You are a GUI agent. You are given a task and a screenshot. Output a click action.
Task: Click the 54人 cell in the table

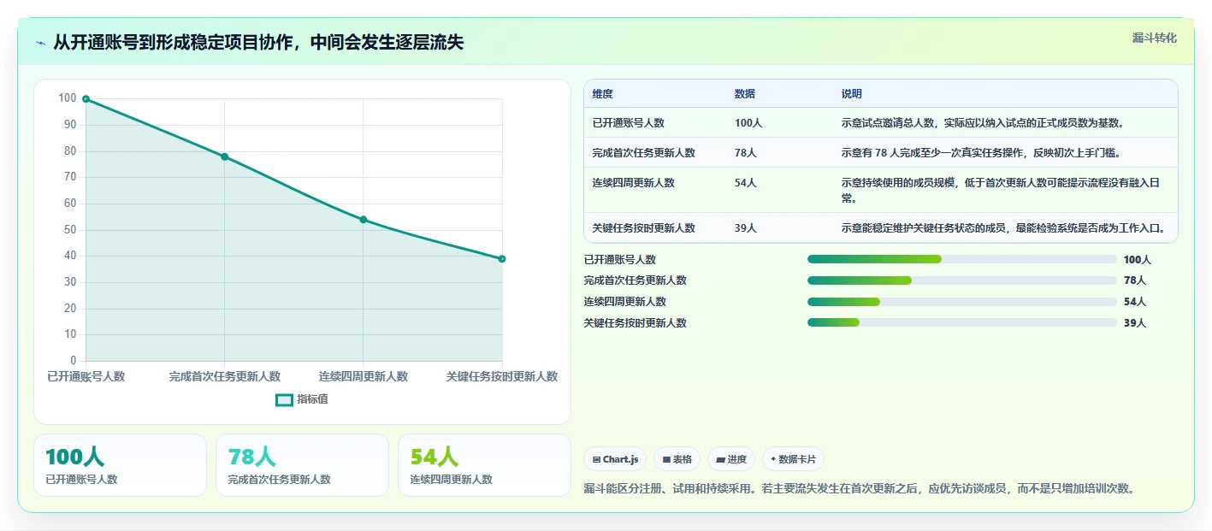[746, 183]
